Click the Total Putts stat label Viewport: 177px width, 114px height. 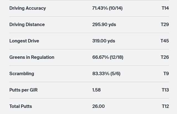coord(20,106)
